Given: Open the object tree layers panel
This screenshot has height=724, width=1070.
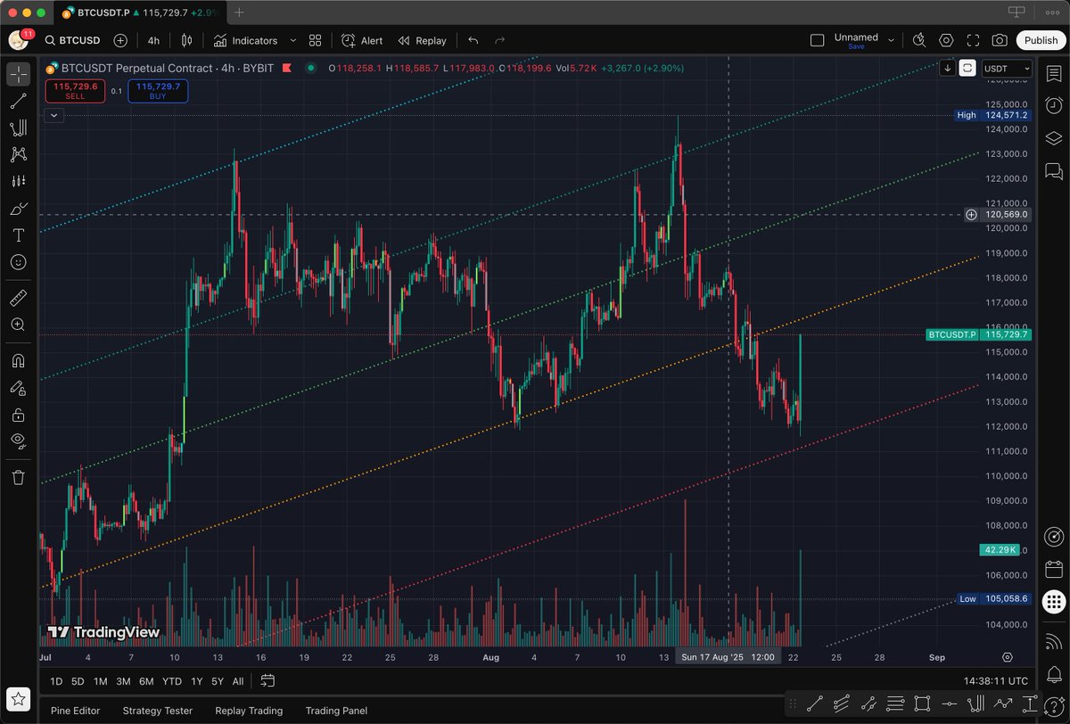Looking at the screenshot, I should click(1053, 138).
